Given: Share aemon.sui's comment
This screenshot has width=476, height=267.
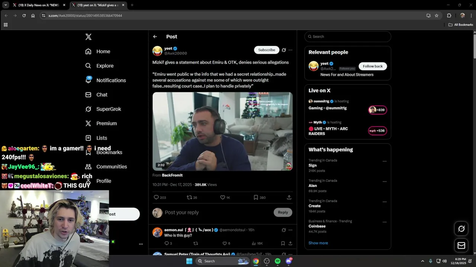Looking at the screenshot, I should [290, 243].
